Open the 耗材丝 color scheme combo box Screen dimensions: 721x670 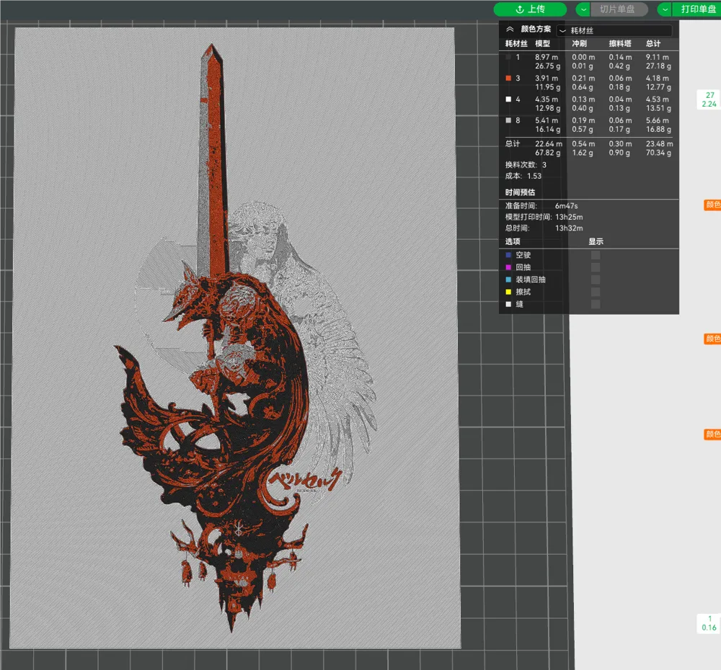tap(614, 30)
